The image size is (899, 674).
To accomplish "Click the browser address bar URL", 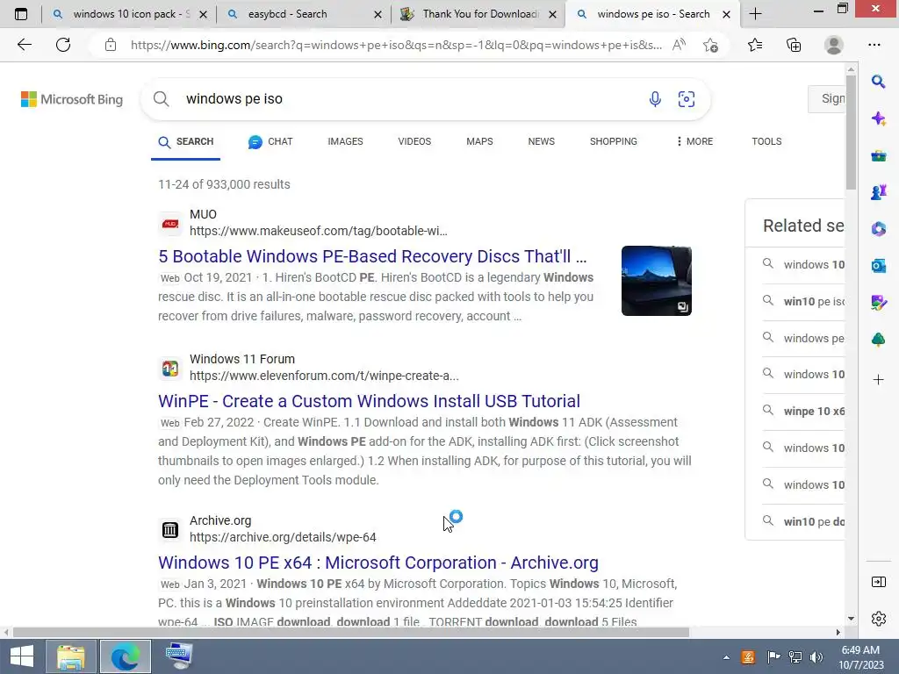I will (396, 45).
